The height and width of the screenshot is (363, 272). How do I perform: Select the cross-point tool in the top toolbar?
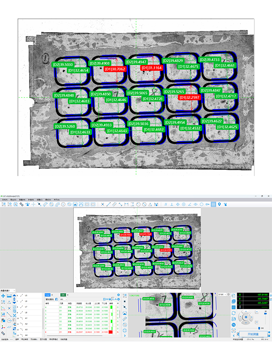(x=102, y=205)
